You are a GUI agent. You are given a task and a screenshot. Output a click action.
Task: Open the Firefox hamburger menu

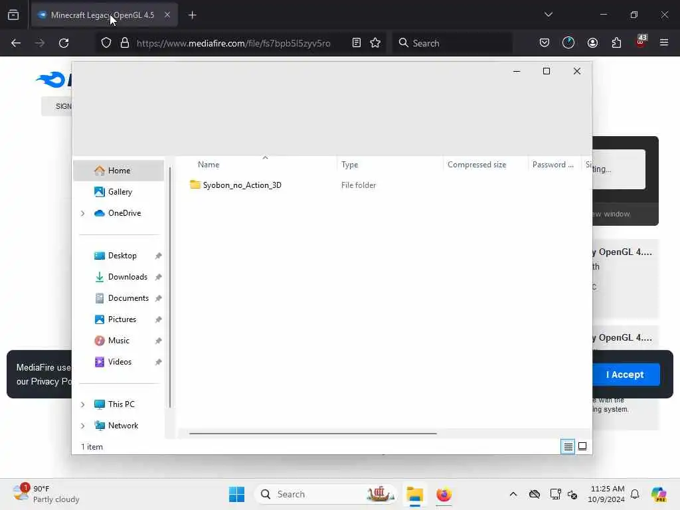point(664,43)
